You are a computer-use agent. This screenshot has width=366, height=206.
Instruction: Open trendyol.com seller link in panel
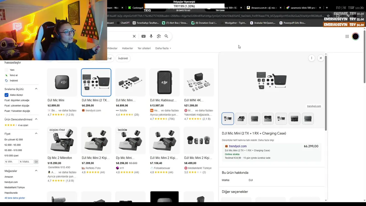point(238,146)
